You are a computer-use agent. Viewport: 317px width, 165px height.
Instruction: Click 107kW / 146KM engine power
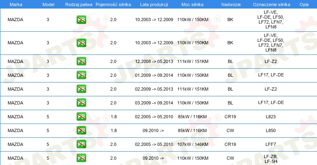pos(193,144)
